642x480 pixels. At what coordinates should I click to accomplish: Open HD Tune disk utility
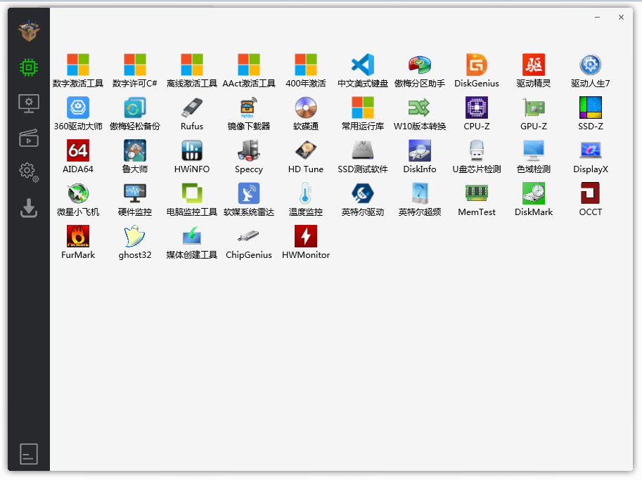(x=305, y=151)
